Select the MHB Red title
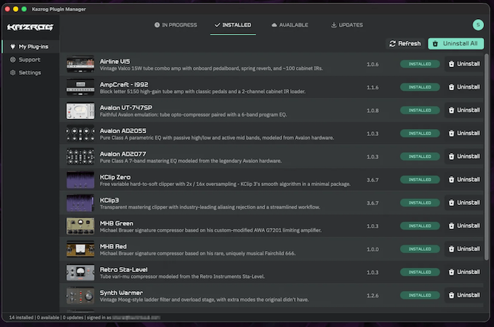The image size is (494, 327). [113, 247]
